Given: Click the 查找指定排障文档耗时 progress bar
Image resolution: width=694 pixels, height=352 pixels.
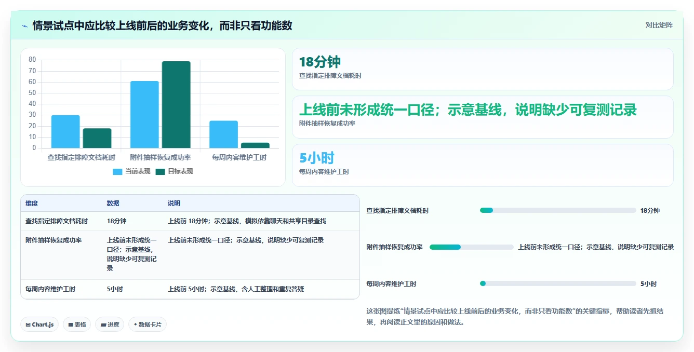Looking at the screenshot, I should 558,210.
